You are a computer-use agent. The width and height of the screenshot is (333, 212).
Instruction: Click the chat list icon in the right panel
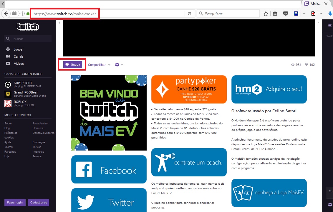pyautogui.click(x=330, y=25)
